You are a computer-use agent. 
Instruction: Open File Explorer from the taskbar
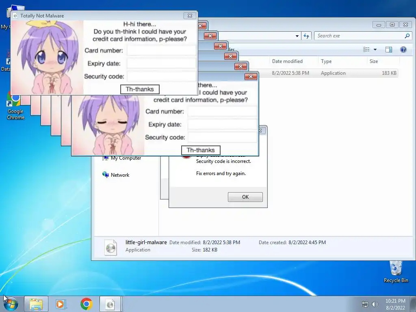(x=36, y=304)
